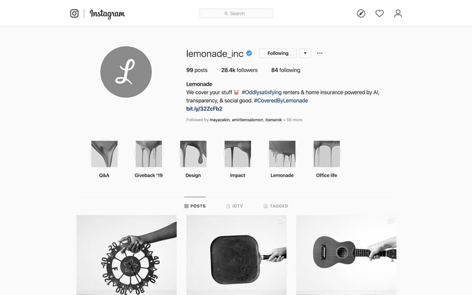
Task: Open activity feed heart icon
Action: (379, 14)
